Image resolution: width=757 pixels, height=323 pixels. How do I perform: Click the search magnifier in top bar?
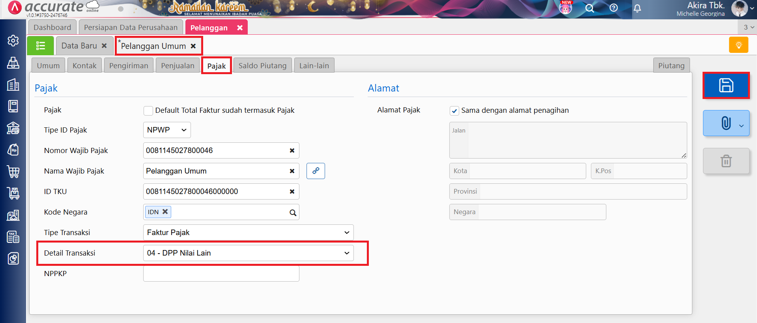click(x=589, y=8)
